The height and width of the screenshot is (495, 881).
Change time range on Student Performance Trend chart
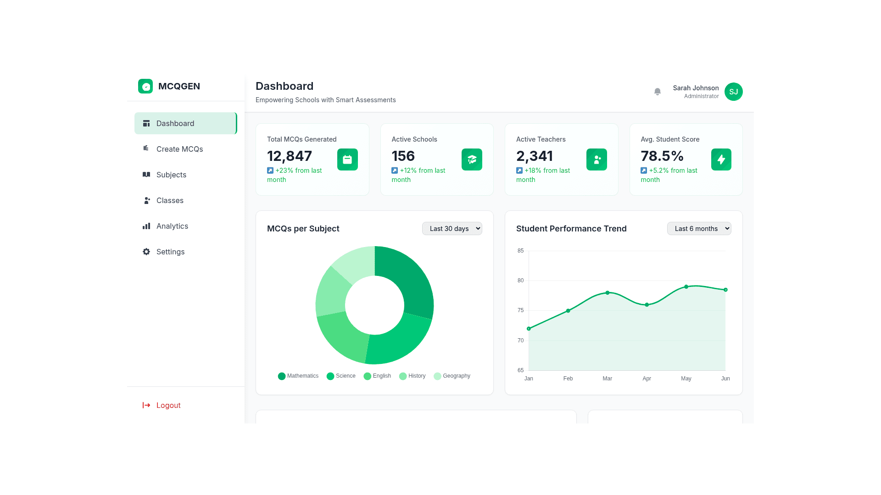pyautogui.click(x=699, y=228)
